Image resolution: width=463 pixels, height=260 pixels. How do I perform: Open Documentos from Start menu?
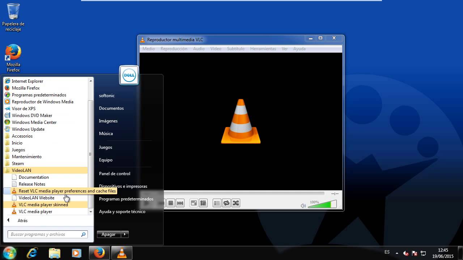pyautogui.click(x=111, y=108)
